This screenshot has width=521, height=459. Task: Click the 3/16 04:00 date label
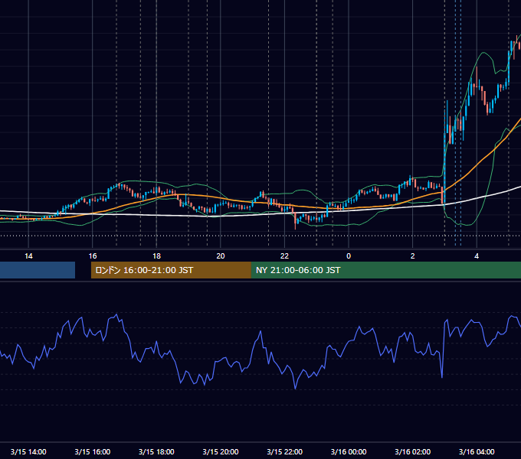coord(477,451)
